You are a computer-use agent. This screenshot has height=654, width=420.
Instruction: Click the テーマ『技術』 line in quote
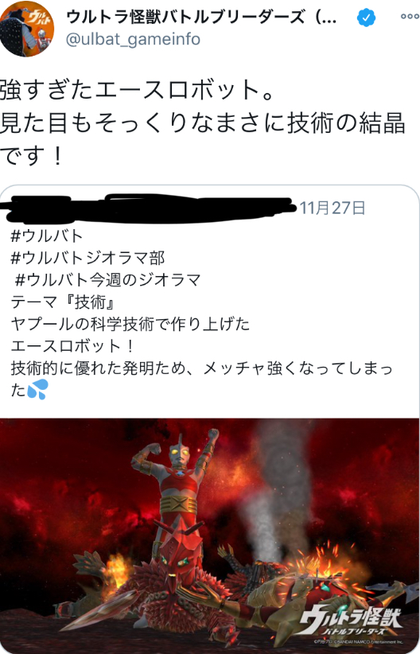click(x=63, y=302)
